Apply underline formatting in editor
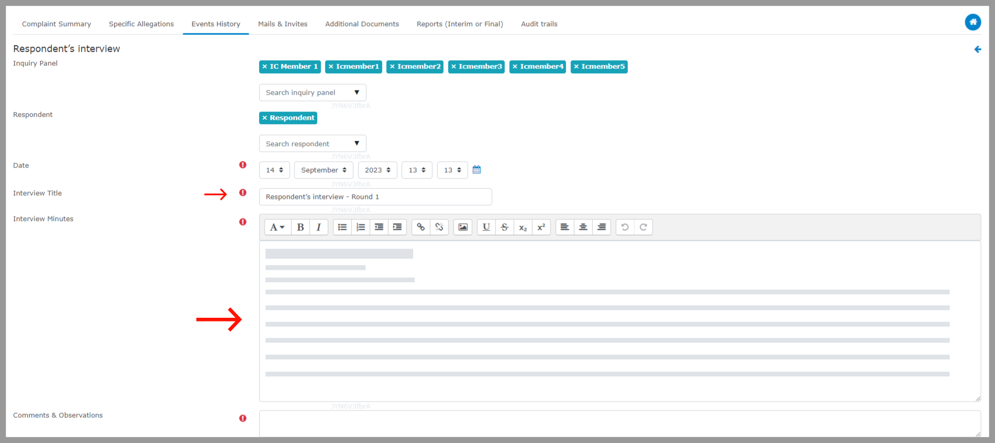Image resolution: width=995 pixels, height=443 pixels. (x=486, y=227)
